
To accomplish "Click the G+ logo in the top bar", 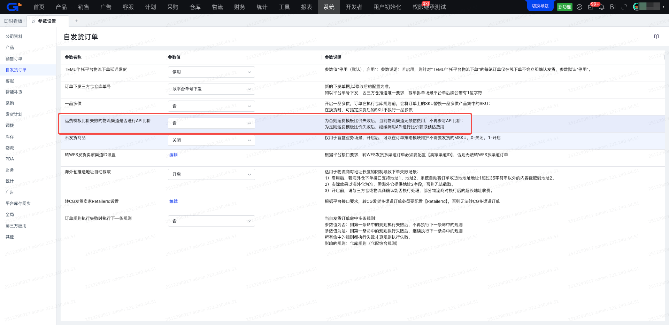I will 14,7.
